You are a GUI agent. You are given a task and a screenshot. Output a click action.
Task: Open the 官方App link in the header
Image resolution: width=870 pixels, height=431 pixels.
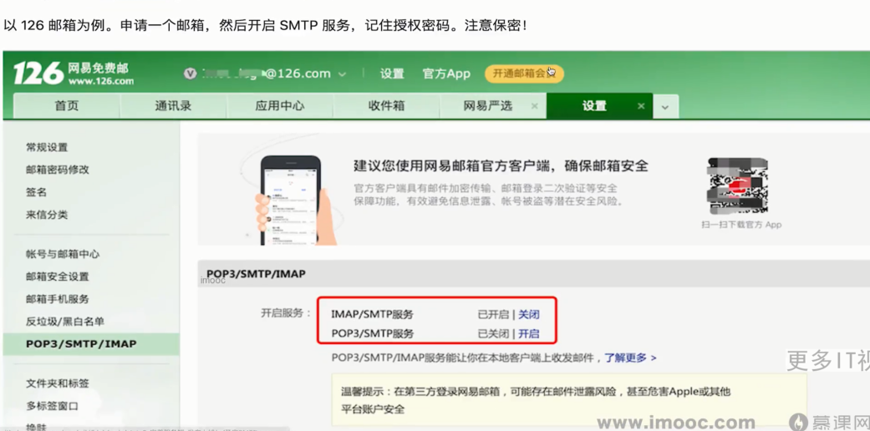(446, 74)
